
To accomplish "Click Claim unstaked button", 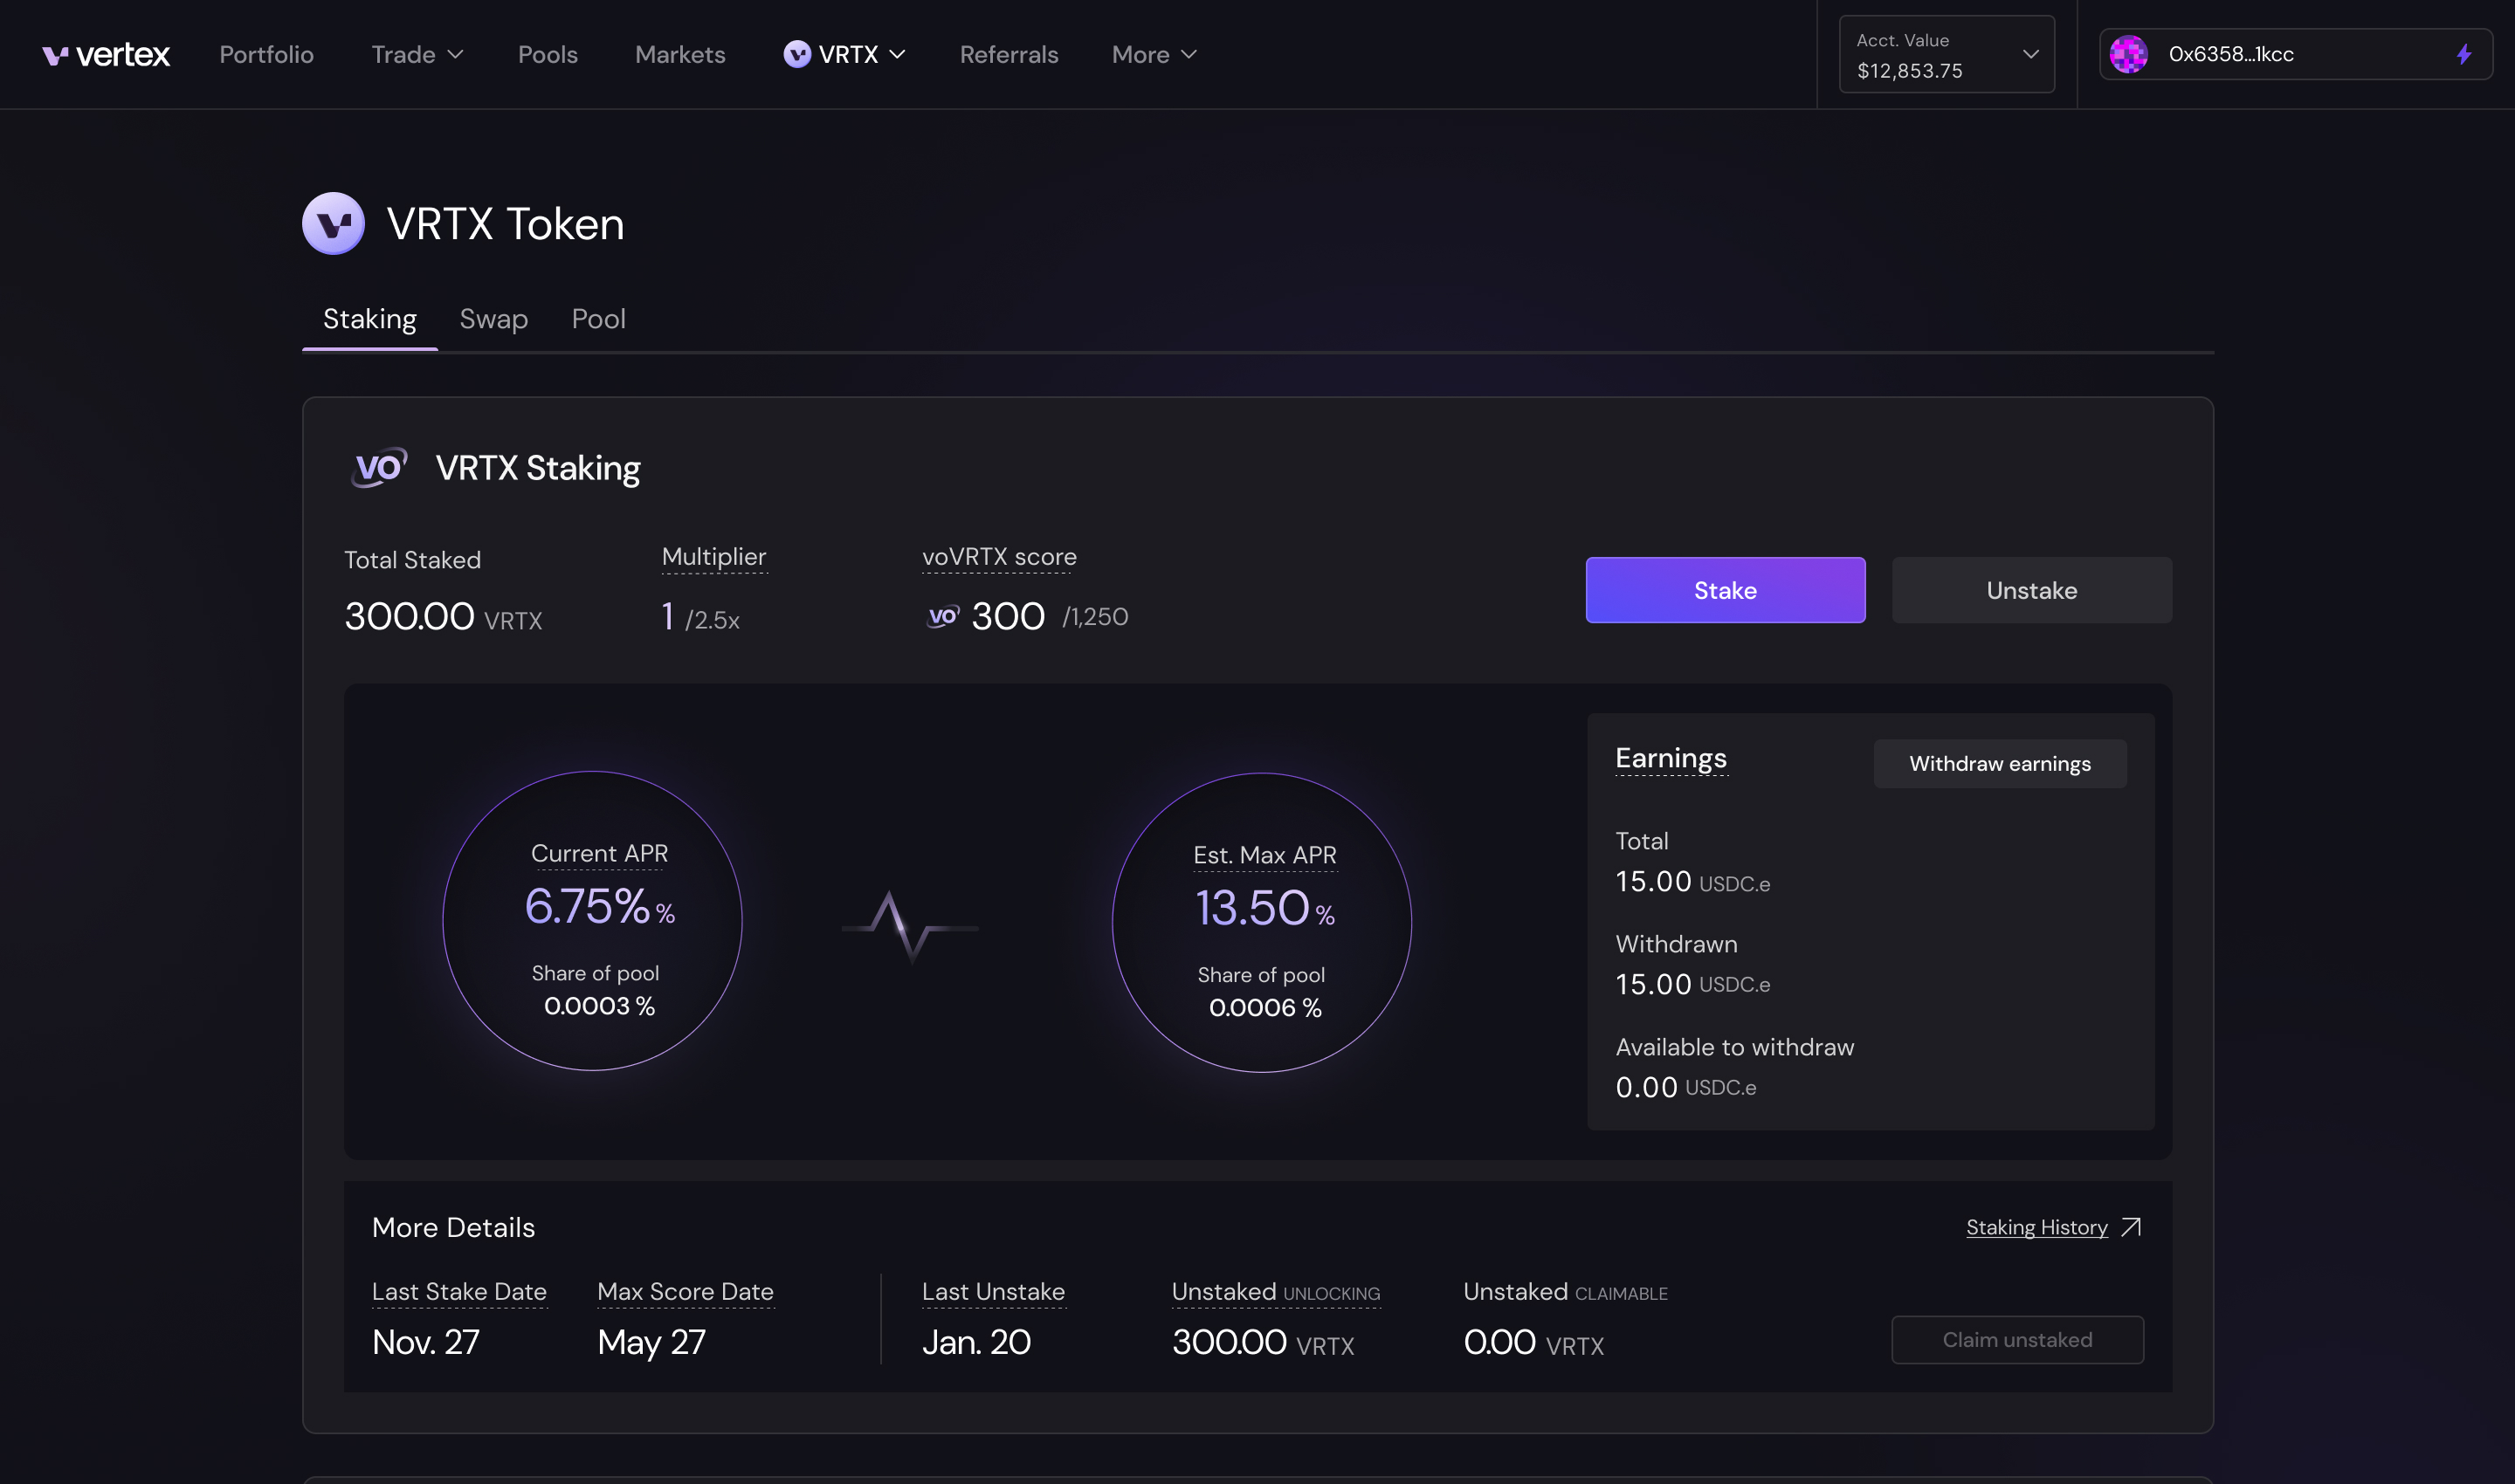I will point(2016,1339).
